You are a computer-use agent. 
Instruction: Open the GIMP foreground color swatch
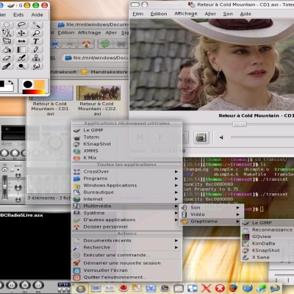click(2, 84)
